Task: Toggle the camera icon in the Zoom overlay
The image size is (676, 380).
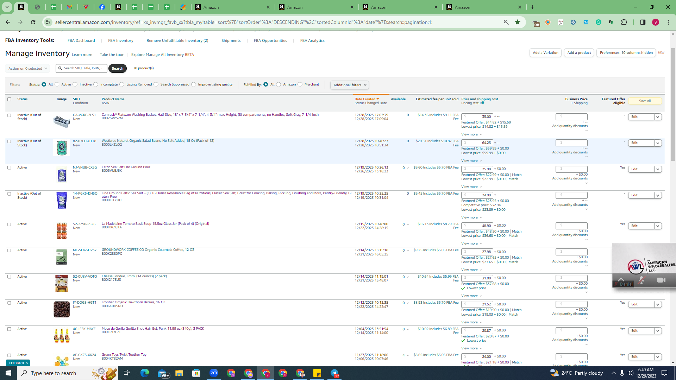Action: [x=661, y=280]
